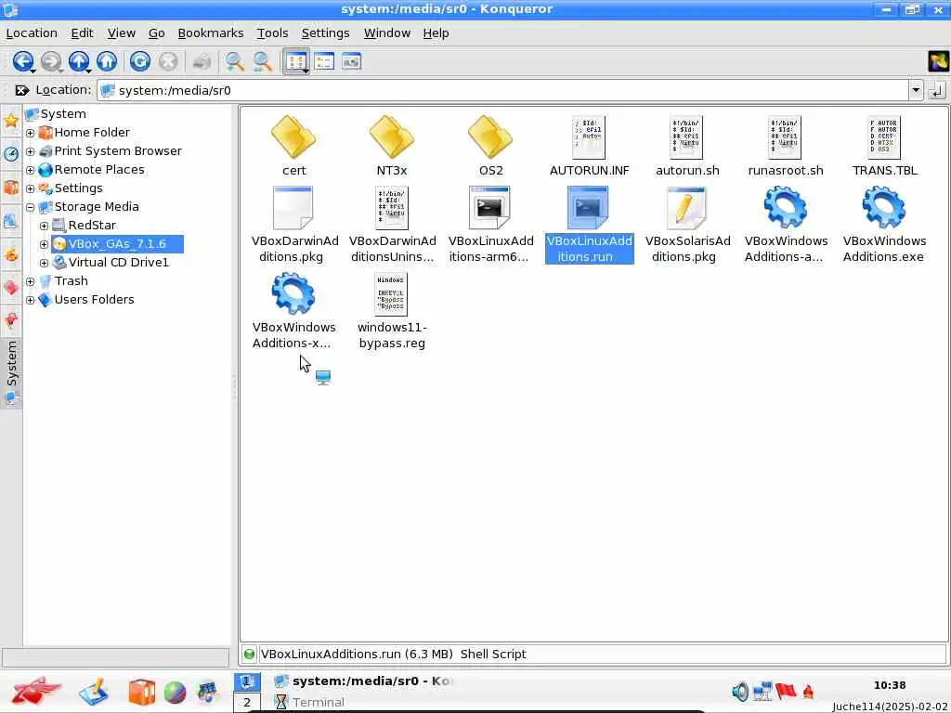This screenshot has width=951, height=713.
Task: Click the clock showing 10:38
Action: point(889,685)
